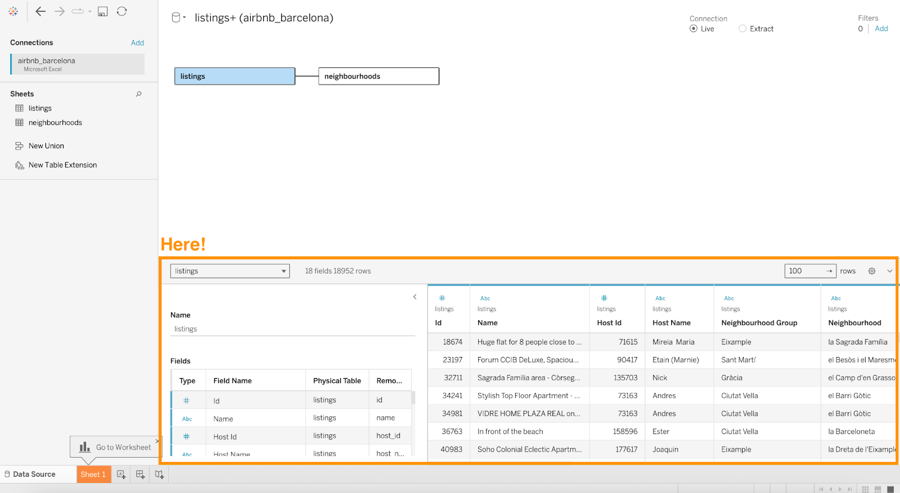The width and height of the screenshot is (900, 493).
Task: Click the Abc type icon above the Name column
Action: (485, 298)
